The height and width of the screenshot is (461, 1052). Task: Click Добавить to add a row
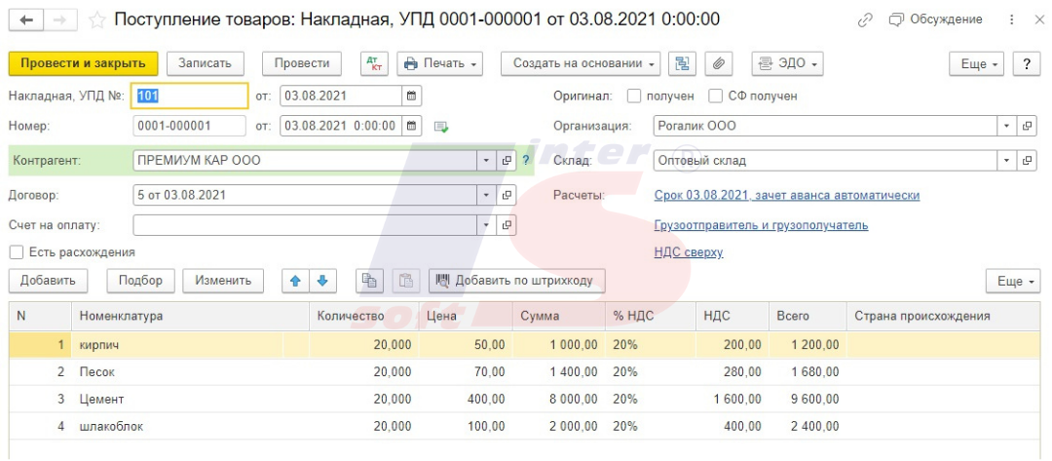click(48, 281)
